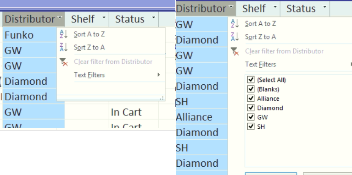Image resolution: width=352 pixels, height=175 pixels.
Task: Select the Alliance cell in the Distributor column
Action: click(201, 117)
